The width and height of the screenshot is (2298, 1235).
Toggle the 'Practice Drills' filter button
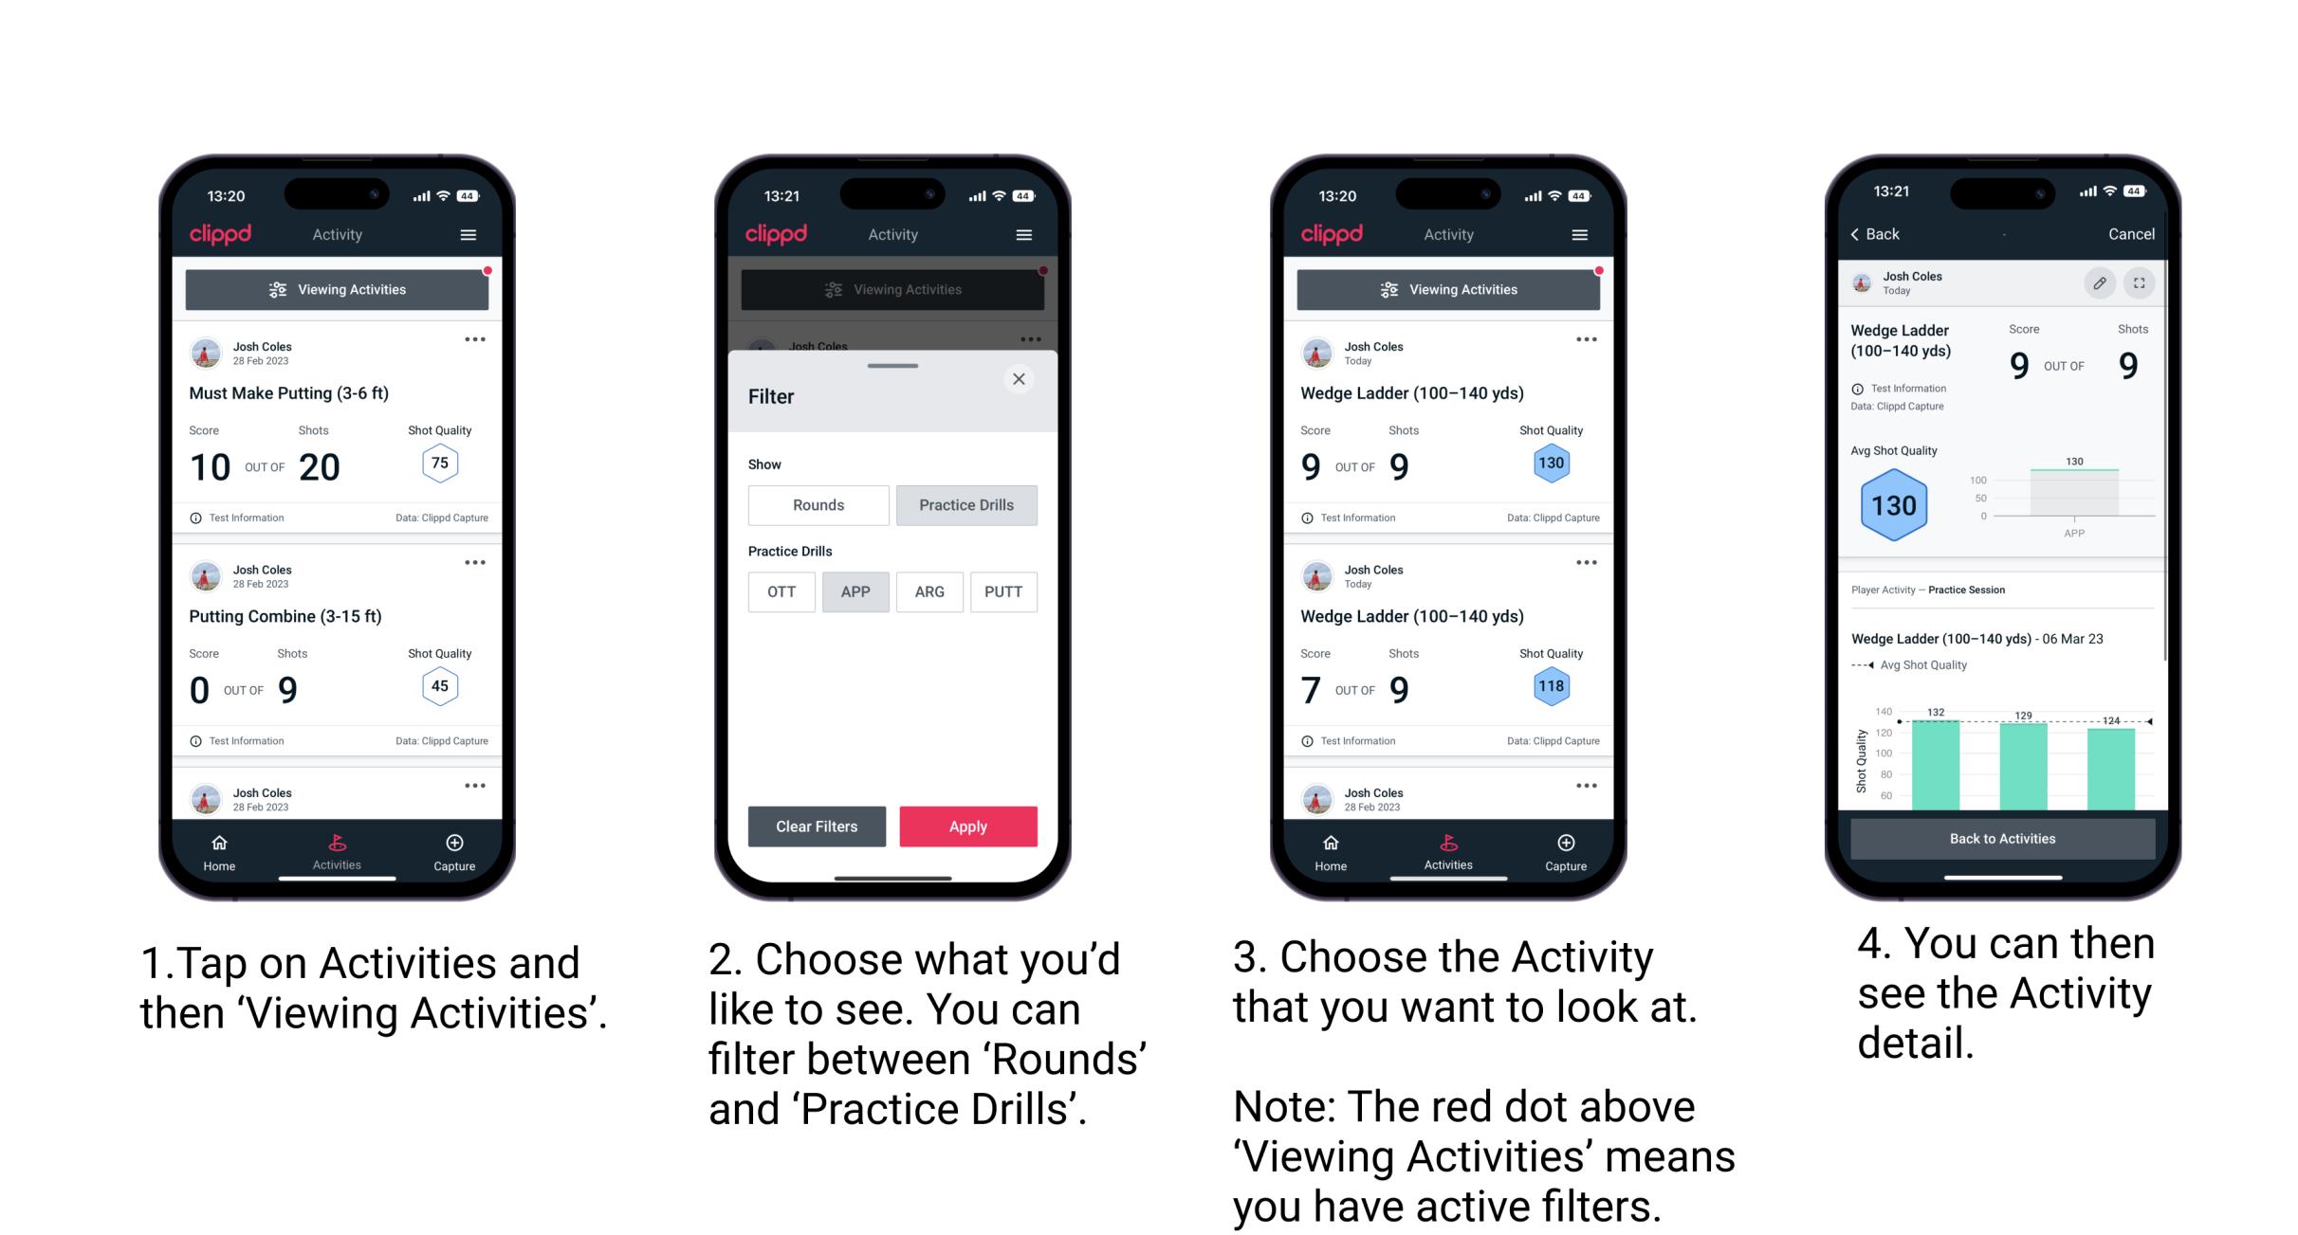pos(966,505)
